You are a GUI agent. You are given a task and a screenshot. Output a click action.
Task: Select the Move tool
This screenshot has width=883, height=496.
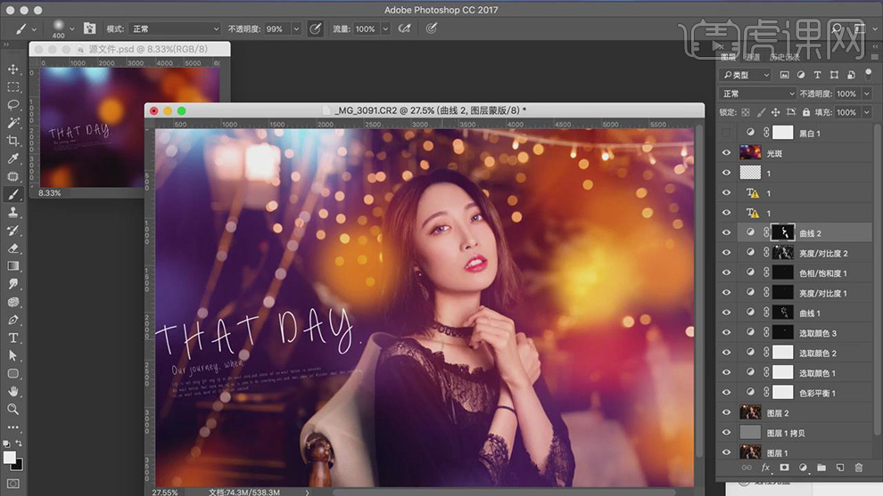point(13,69)
